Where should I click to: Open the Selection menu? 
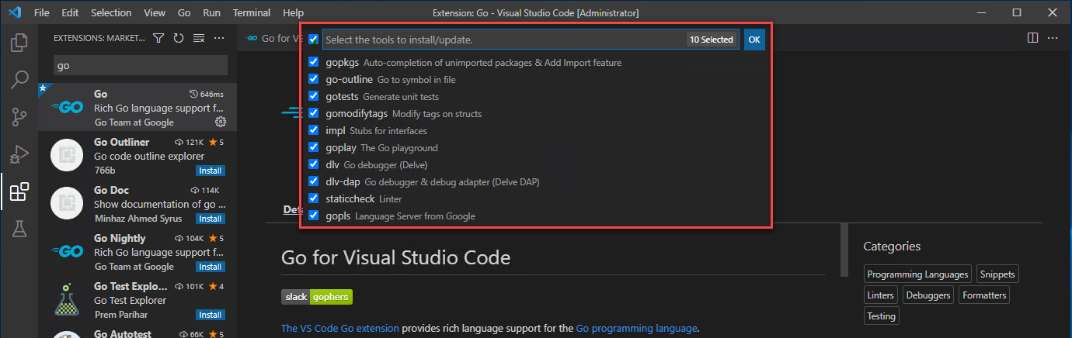(111, 13)
